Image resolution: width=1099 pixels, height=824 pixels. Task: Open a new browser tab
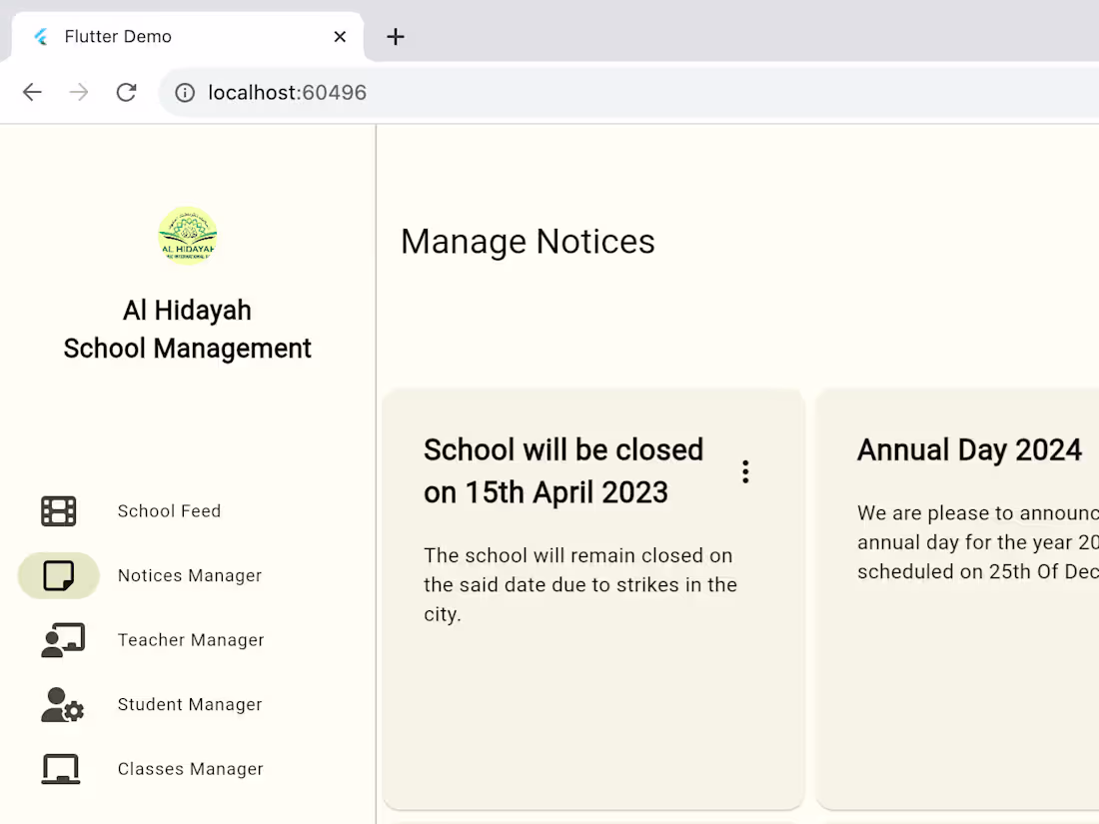click(x=396, y=37)
